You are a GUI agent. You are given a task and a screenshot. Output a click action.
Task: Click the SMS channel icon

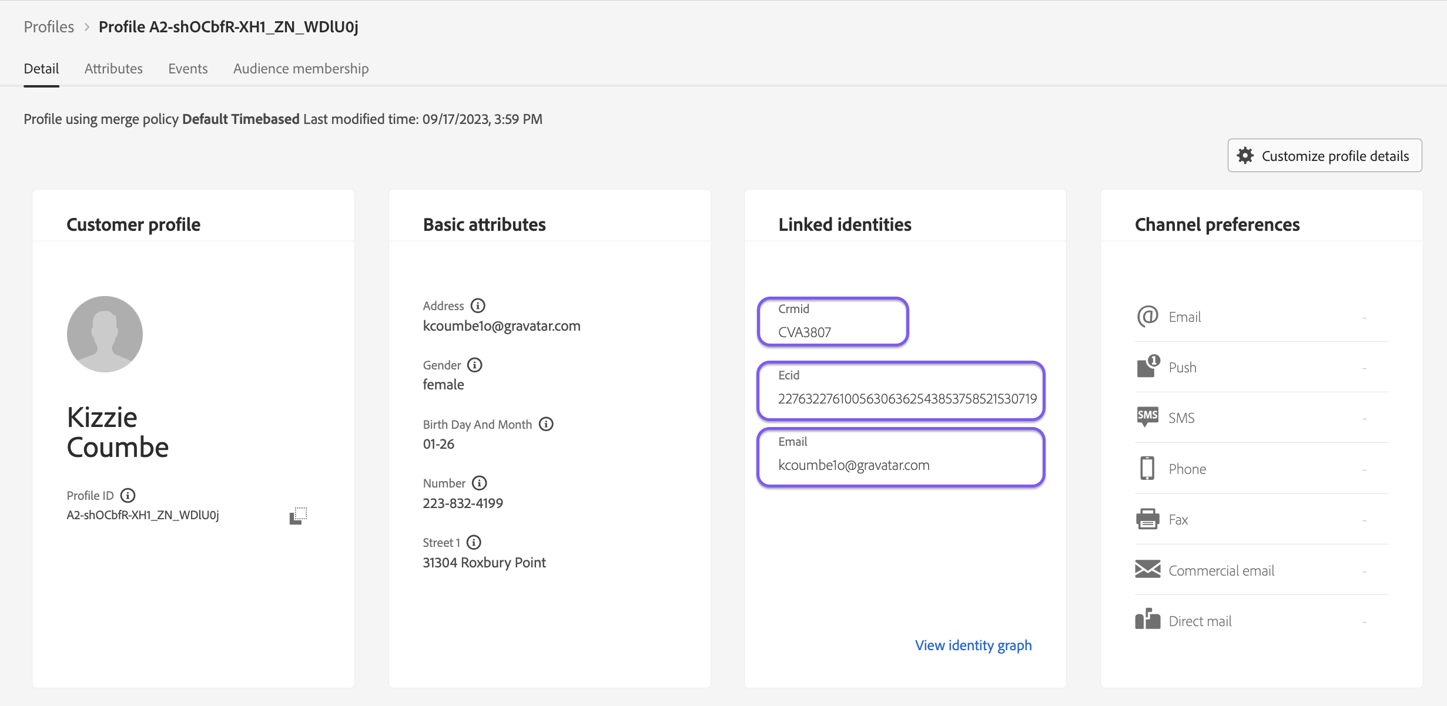point(1147,417)
